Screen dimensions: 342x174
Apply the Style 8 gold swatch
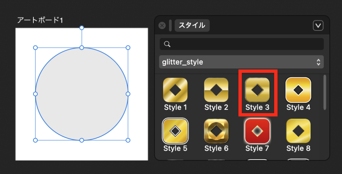(298, 131)
